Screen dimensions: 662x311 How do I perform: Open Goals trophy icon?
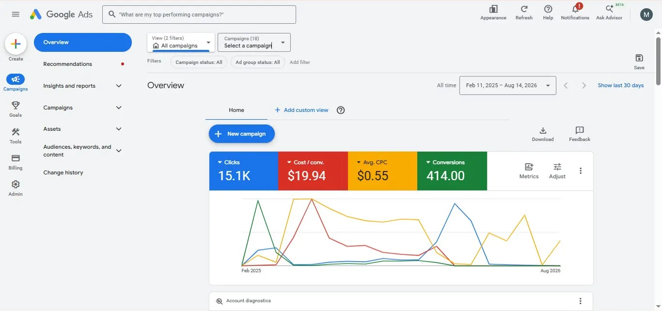point(16,109)
